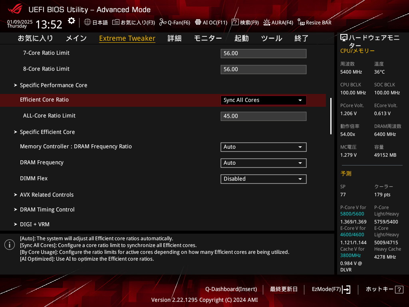Open the favorites (F3) folder icon
Image resolution: width=409 pixels, height=307 pixels.
pos(116,22)
